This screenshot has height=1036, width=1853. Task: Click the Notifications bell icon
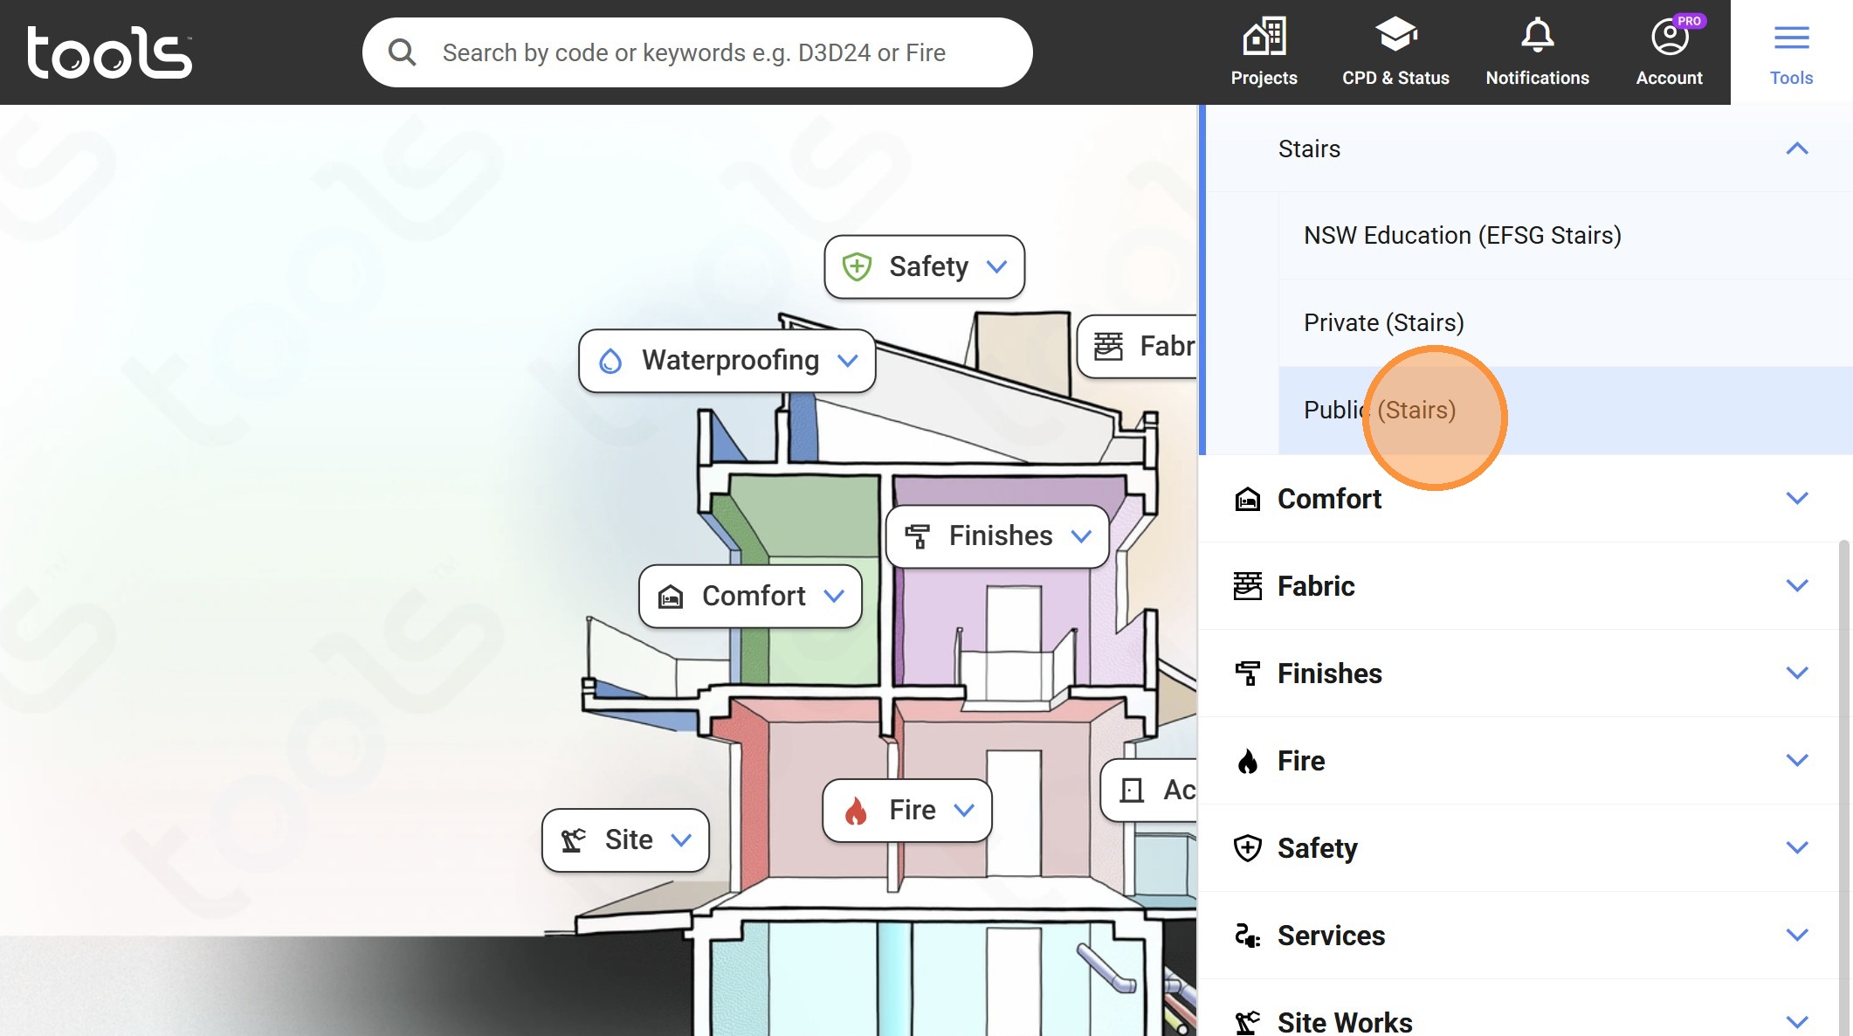click(1537, 36)
